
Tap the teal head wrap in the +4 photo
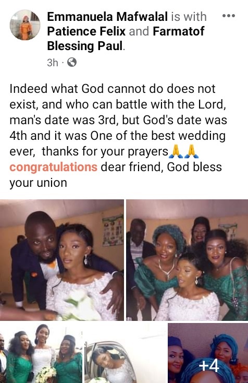[226, 344]
